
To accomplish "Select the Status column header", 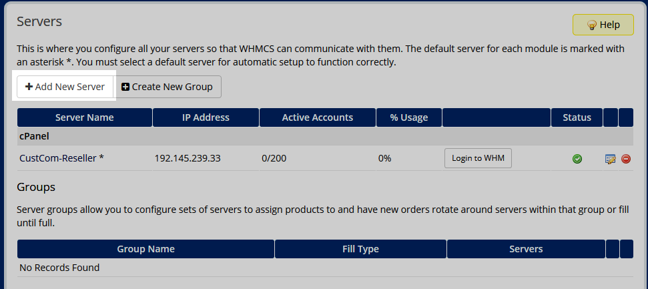I will pyautogui.click(x=577, y=117).
